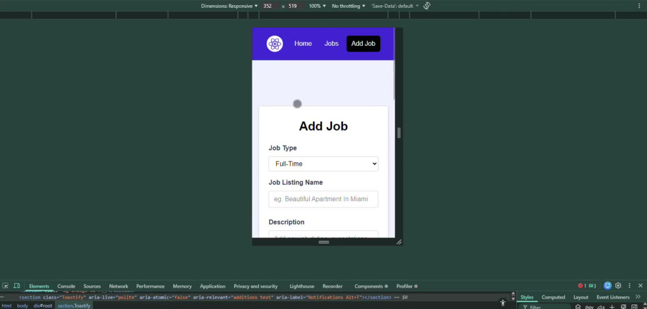
Task: Open the 100% zoom dropdown
Action: point(317,6)
